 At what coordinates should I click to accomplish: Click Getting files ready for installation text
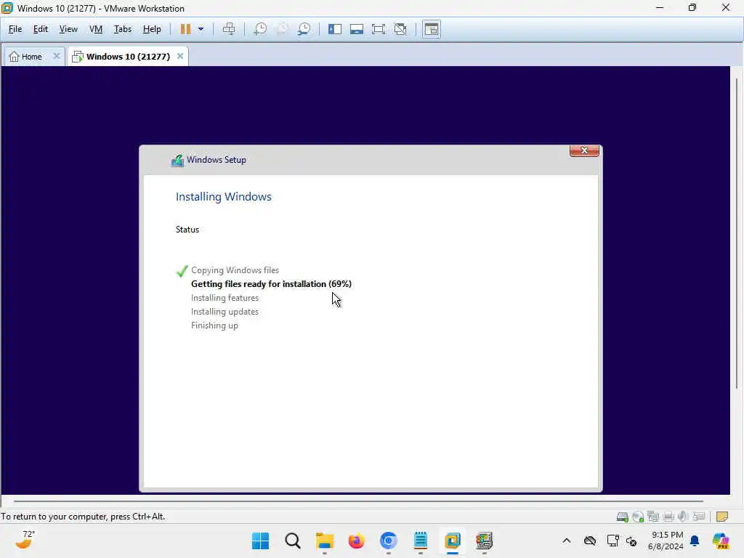pos(271,284)
